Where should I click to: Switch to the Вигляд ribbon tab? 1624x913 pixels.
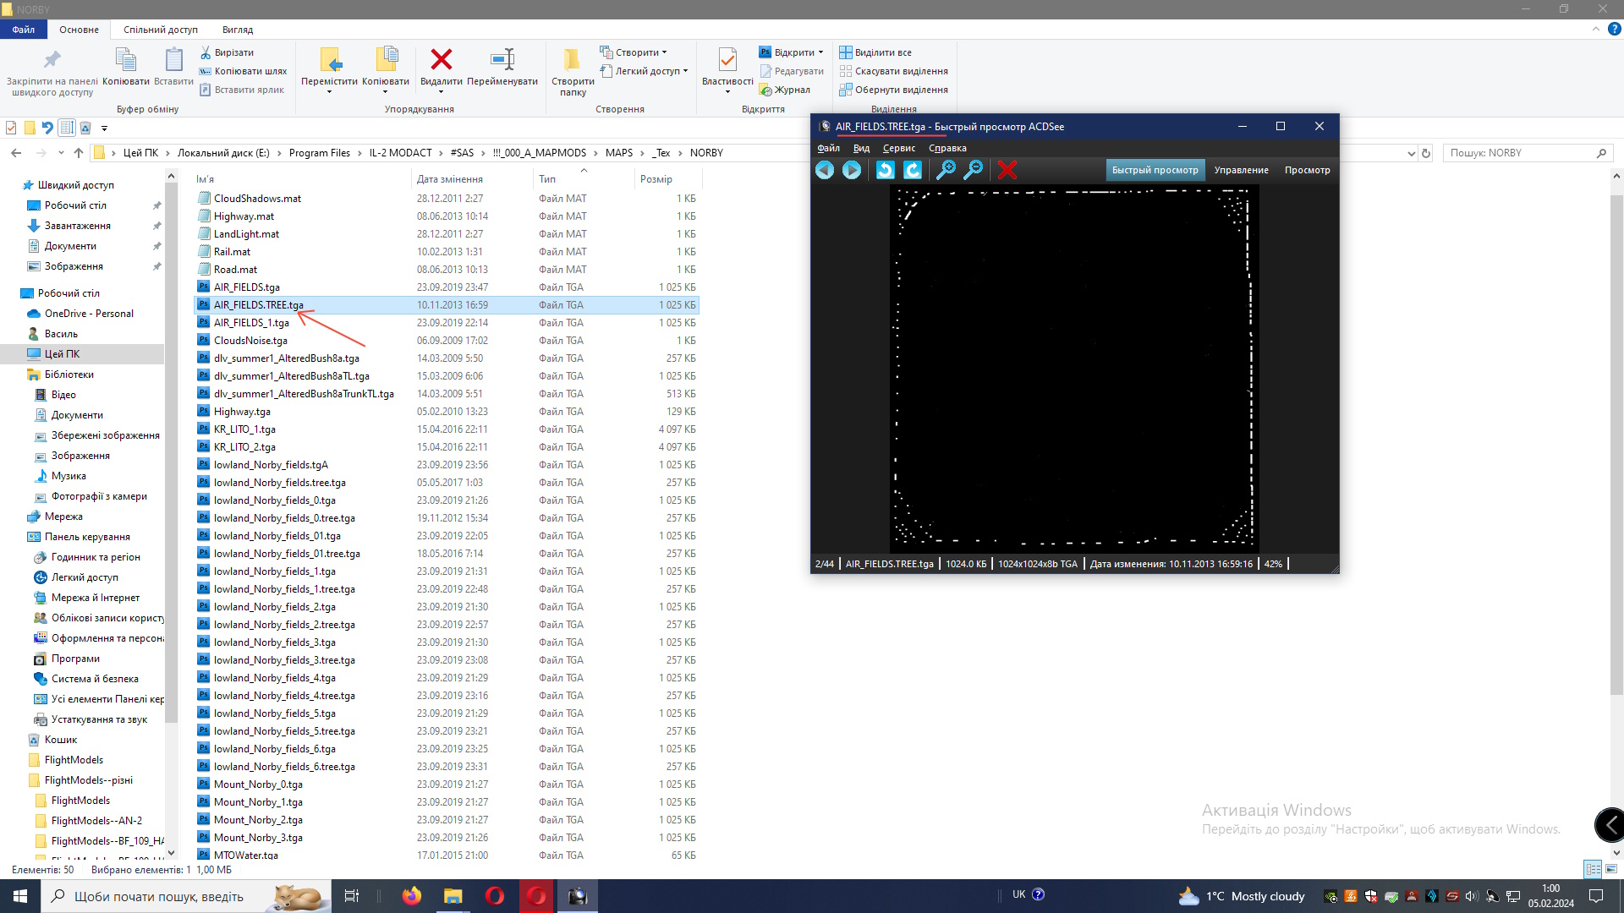(238, 30)
